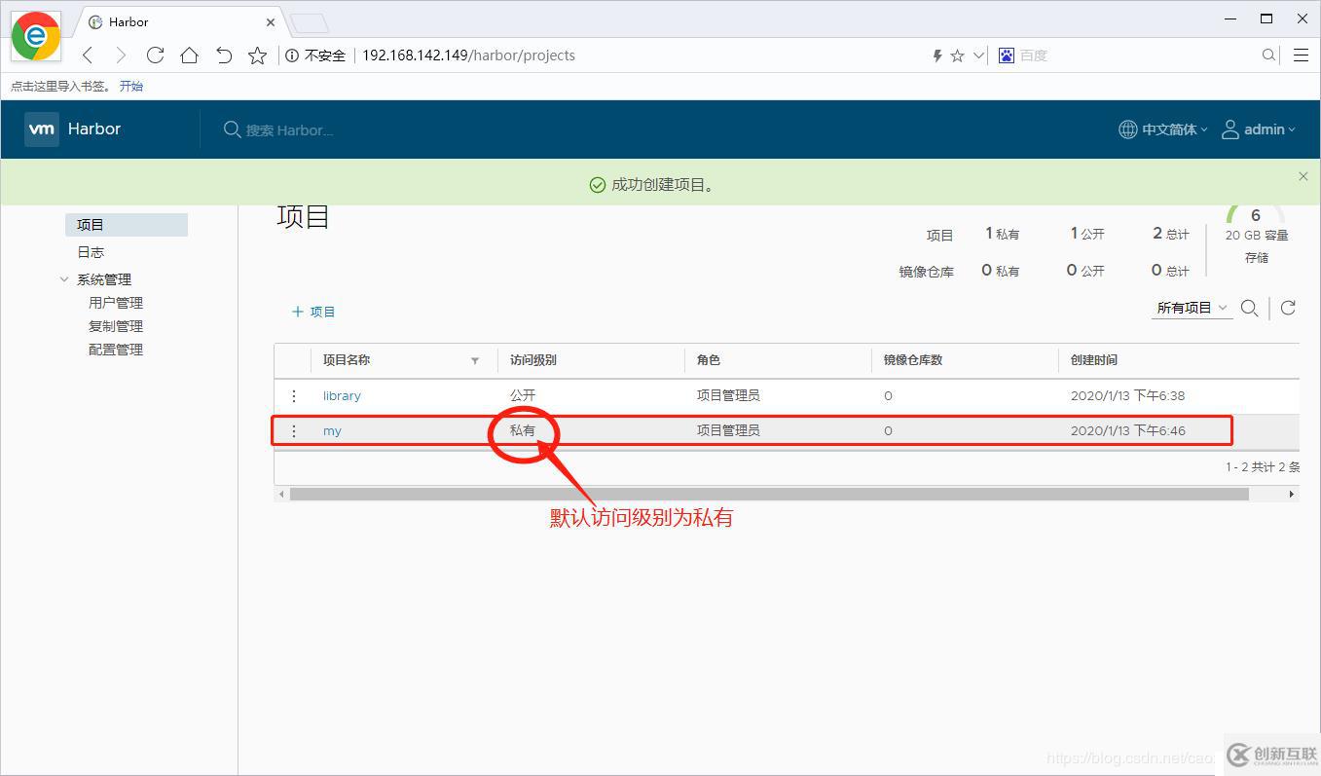This screenshot has width=1321, height=776.
Task: Click the Harbor search magnifier icon
Action: click(x=231, y=129)
